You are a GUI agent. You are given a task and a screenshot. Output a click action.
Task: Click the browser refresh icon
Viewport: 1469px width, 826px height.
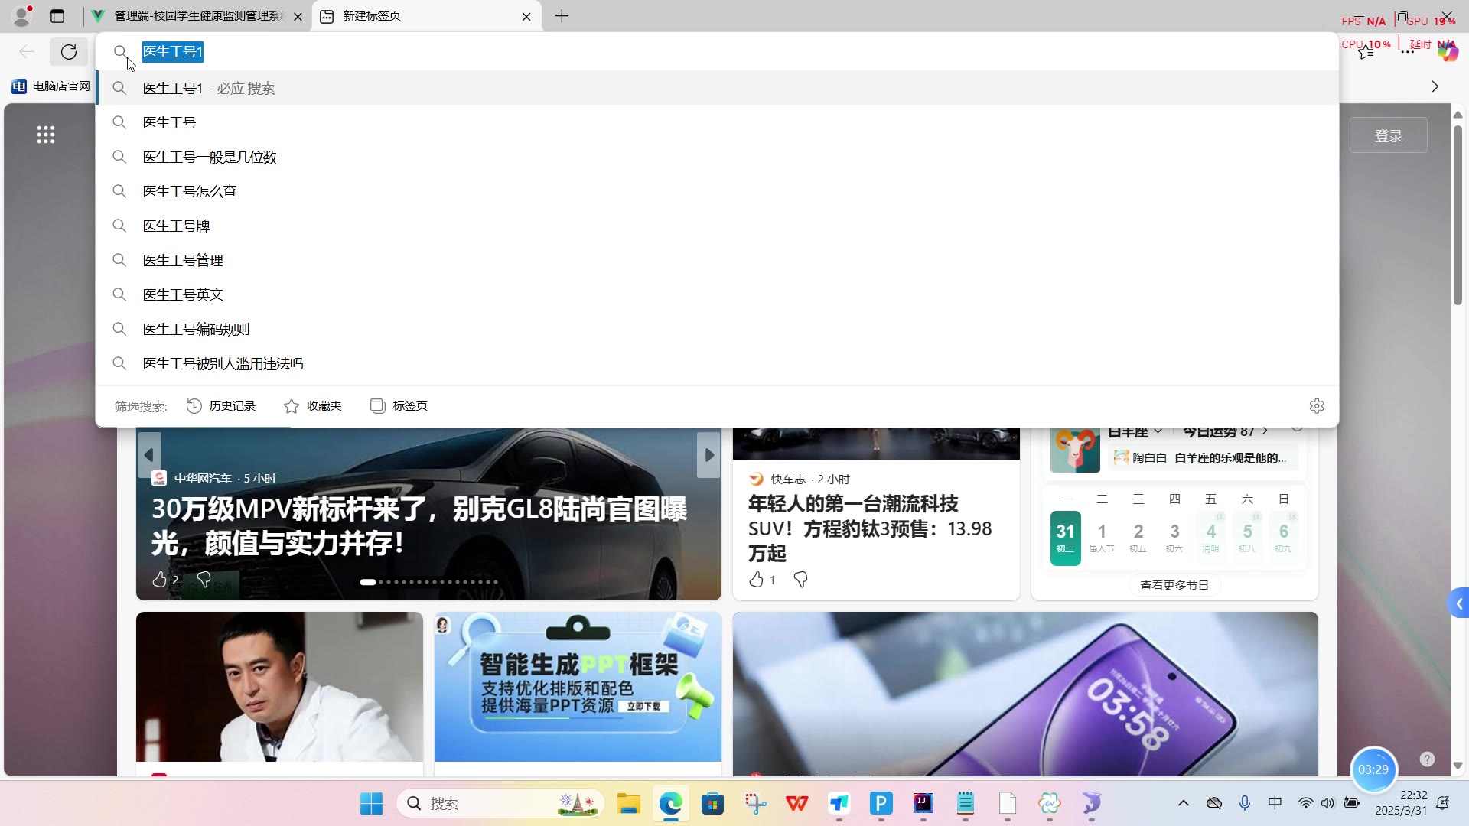point(69,52)
